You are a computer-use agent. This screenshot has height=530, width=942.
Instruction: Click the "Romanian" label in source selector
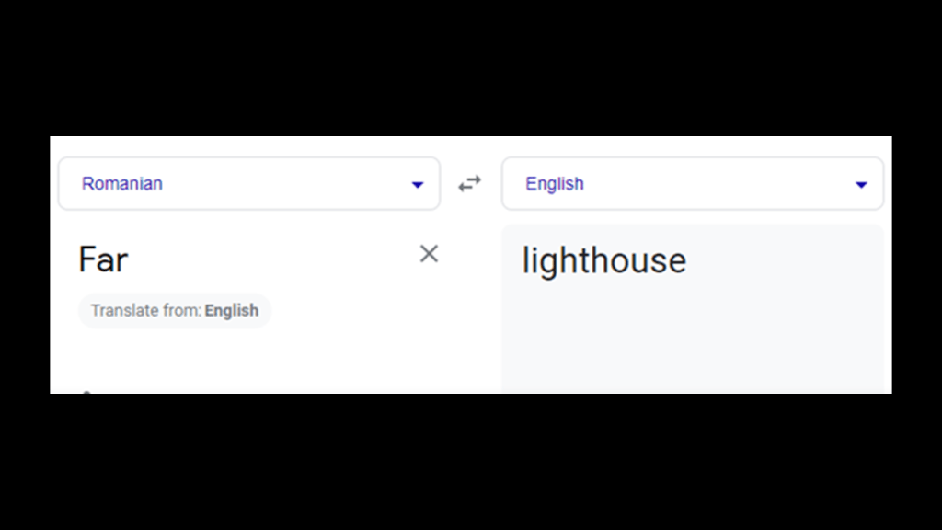[122, 184]
